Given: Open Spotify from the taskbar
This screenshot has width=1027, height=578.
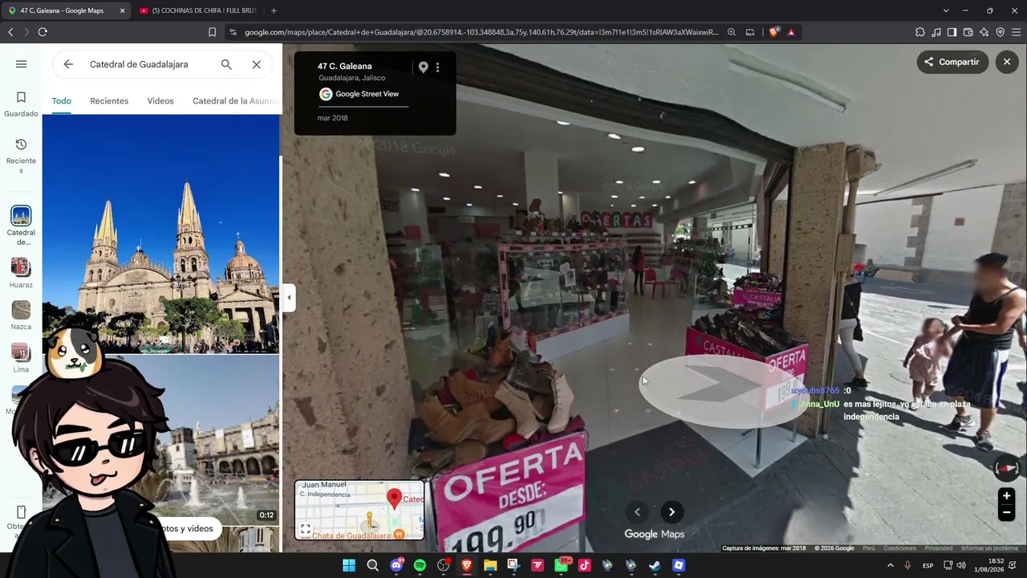Looking at the screenshot, I should click(420, 565).
